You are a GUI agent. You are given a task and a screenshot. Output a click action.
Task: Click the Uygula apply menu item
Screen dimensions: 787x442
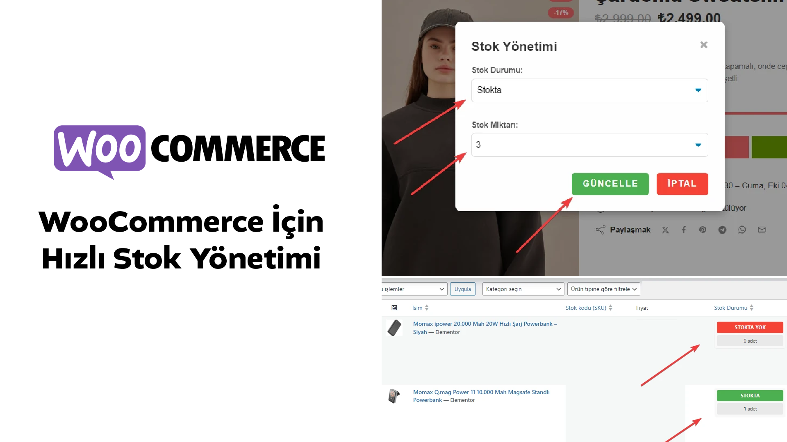(463, 288)
